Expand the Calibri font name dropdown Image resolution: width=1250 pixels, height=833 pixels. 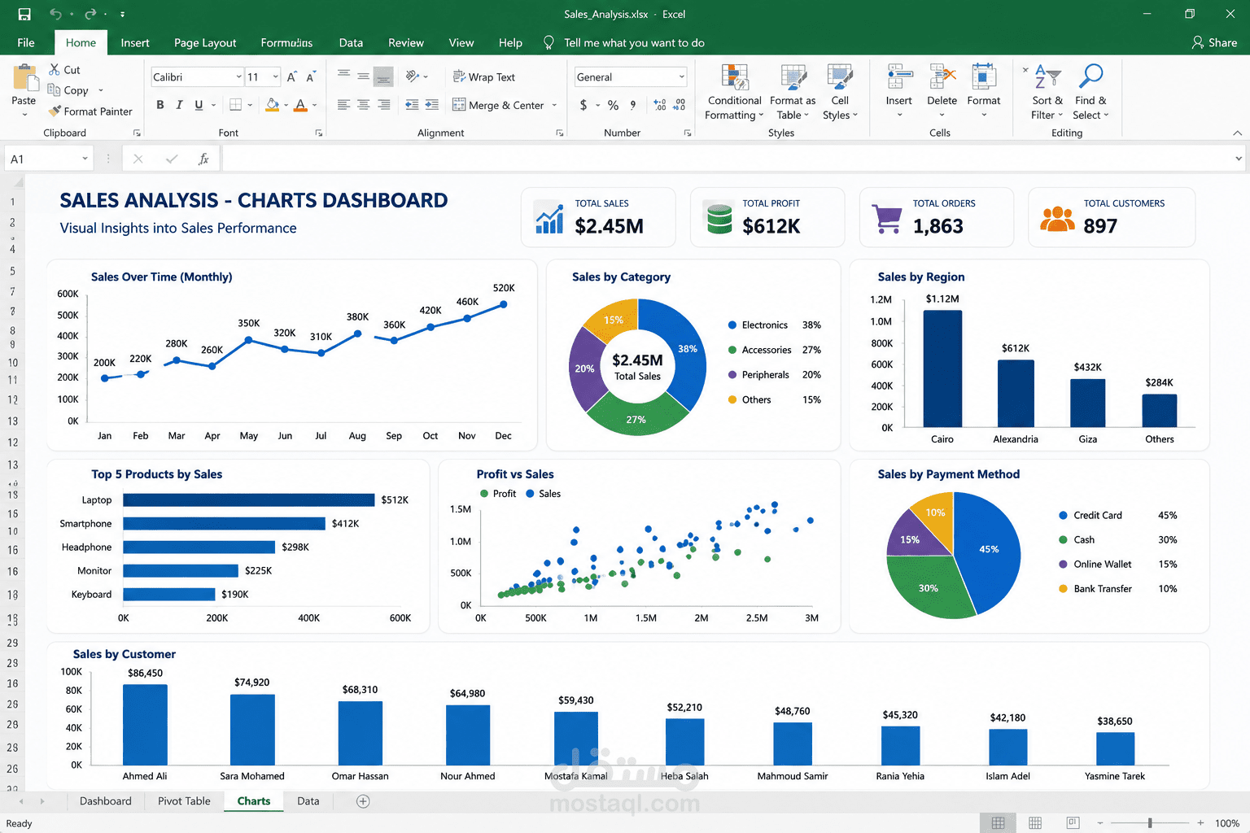pos(238,76)
